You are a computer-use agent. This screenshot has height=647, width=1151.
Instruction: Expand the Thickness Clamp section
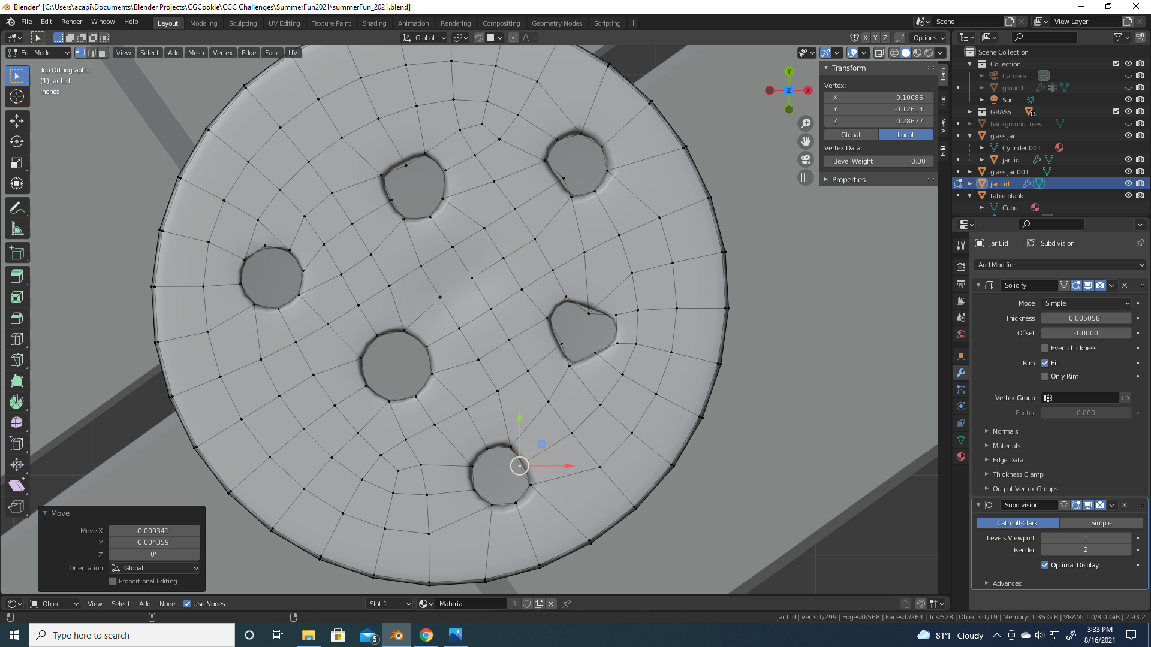(x=1017, y=474)
